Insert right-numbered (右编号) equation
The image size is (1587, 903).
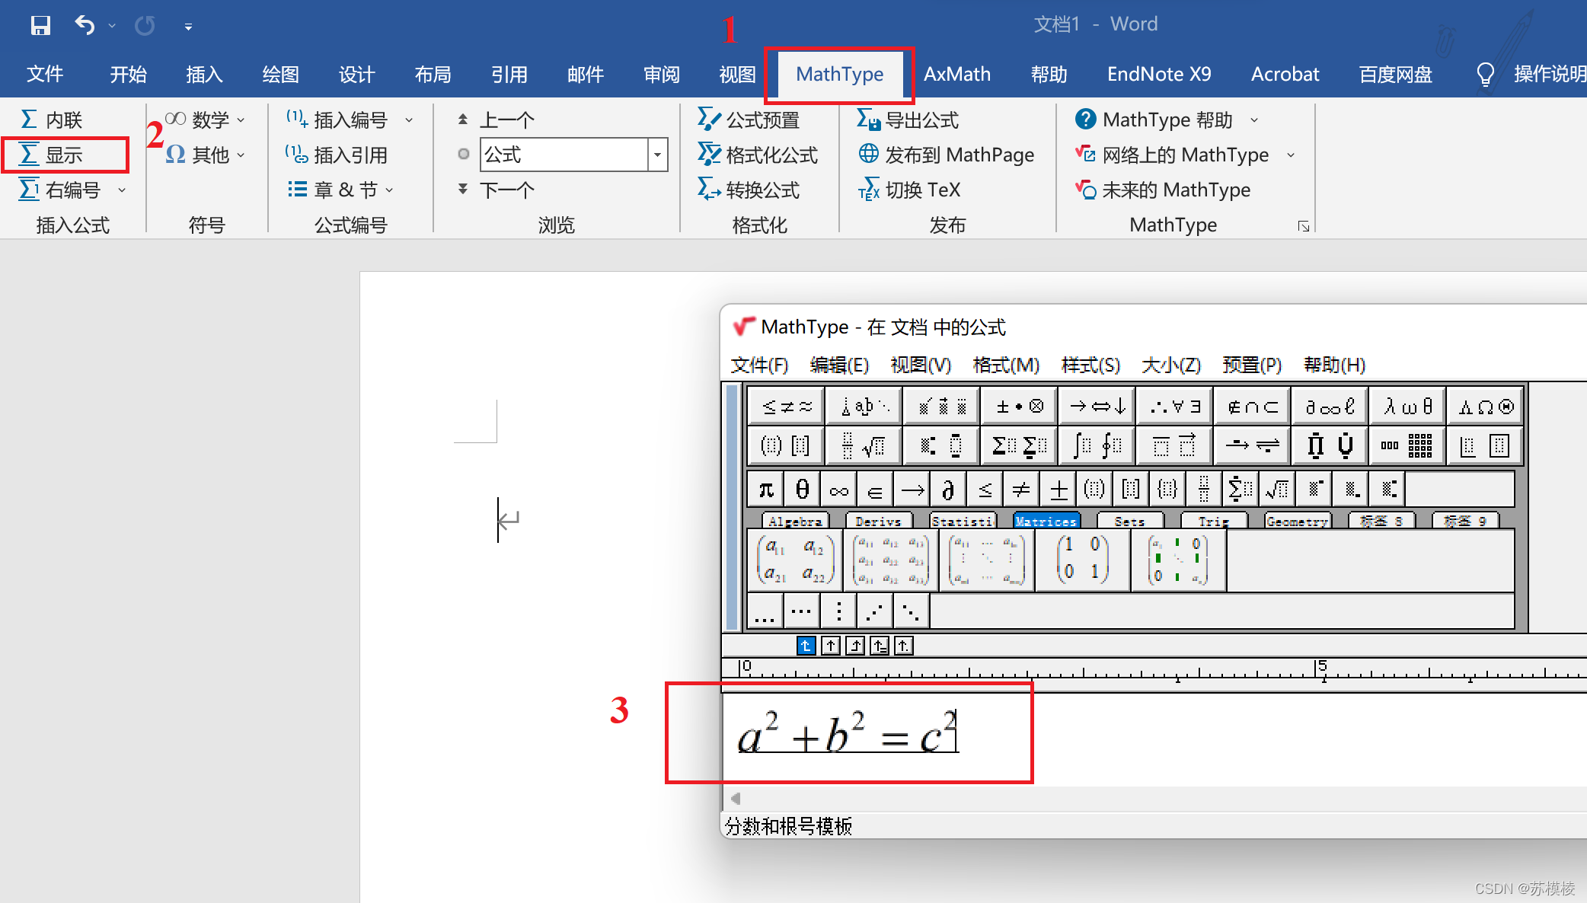tap(60, 190)
